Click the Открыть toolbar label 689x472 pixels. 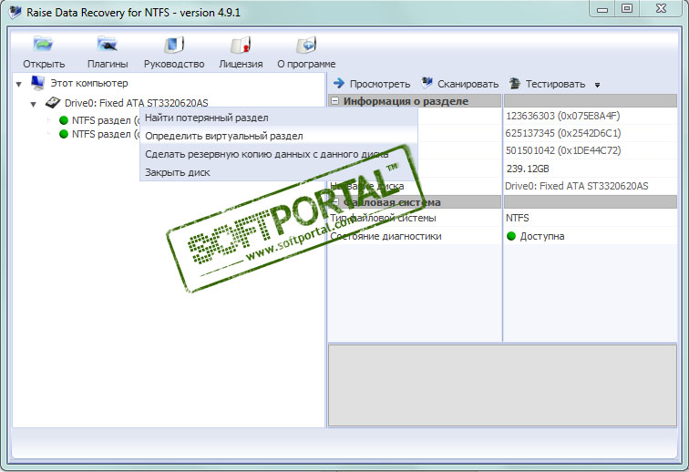44,64
